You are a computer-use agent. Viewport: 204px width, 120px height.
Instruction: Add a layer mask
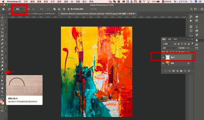[174, 71]
